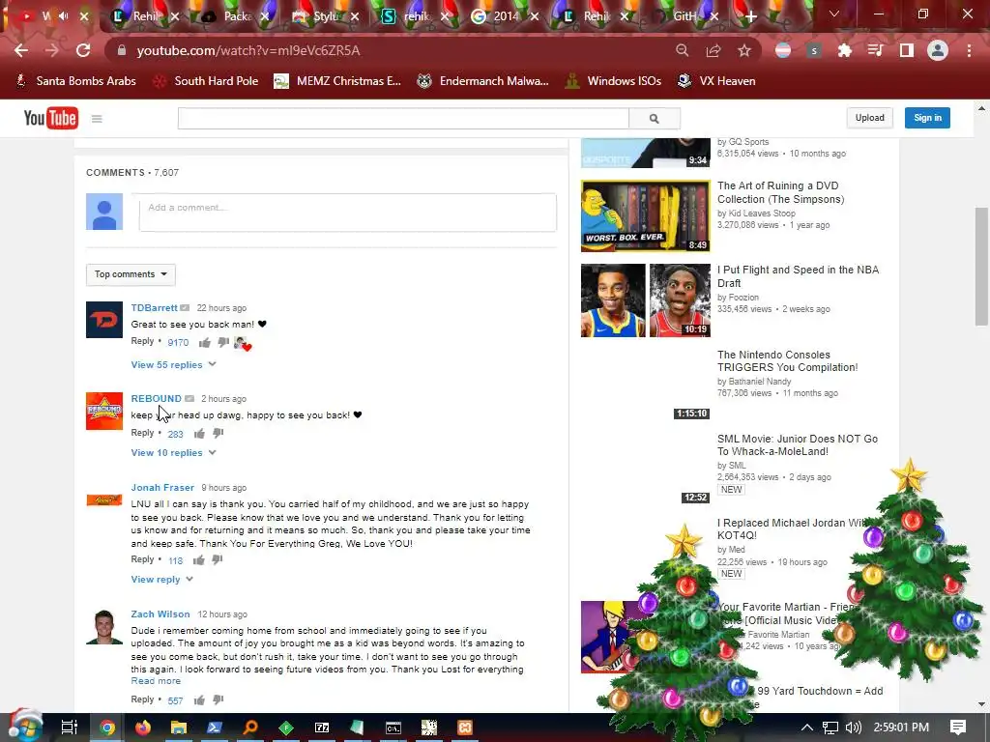Viewport: 990px width, 742px height.
Task: Expand View 55 replies under TDBarrett
Action: tap(174, 364)
